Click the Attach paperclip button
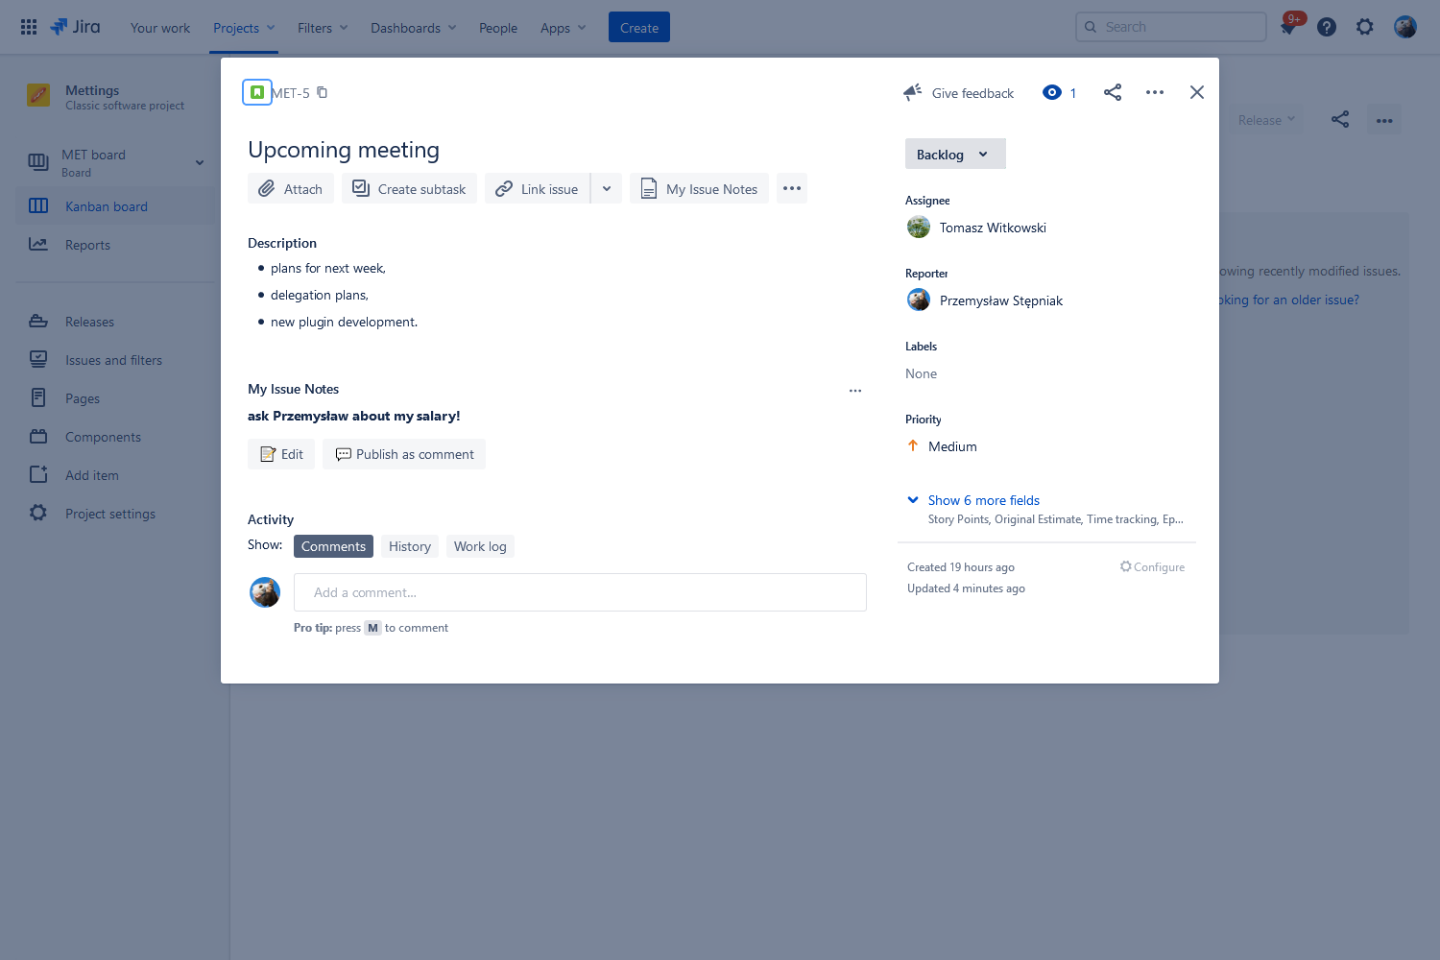Screen dimensions: 1440x960 (x=291, y=188)
